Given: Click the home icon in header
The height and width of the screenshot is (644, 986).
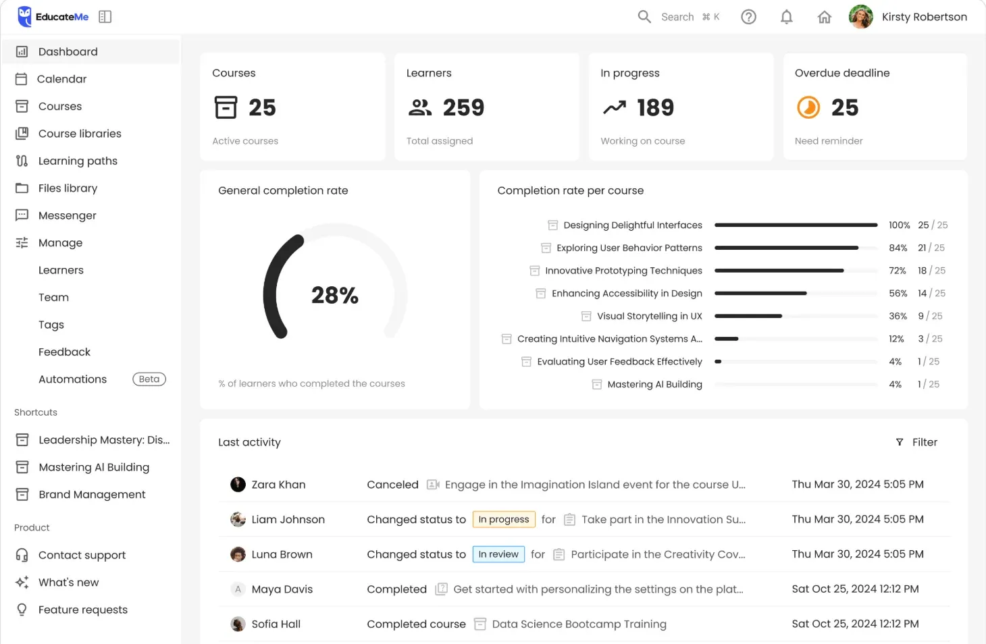Looking at the screenshot, I should point(824,17).
